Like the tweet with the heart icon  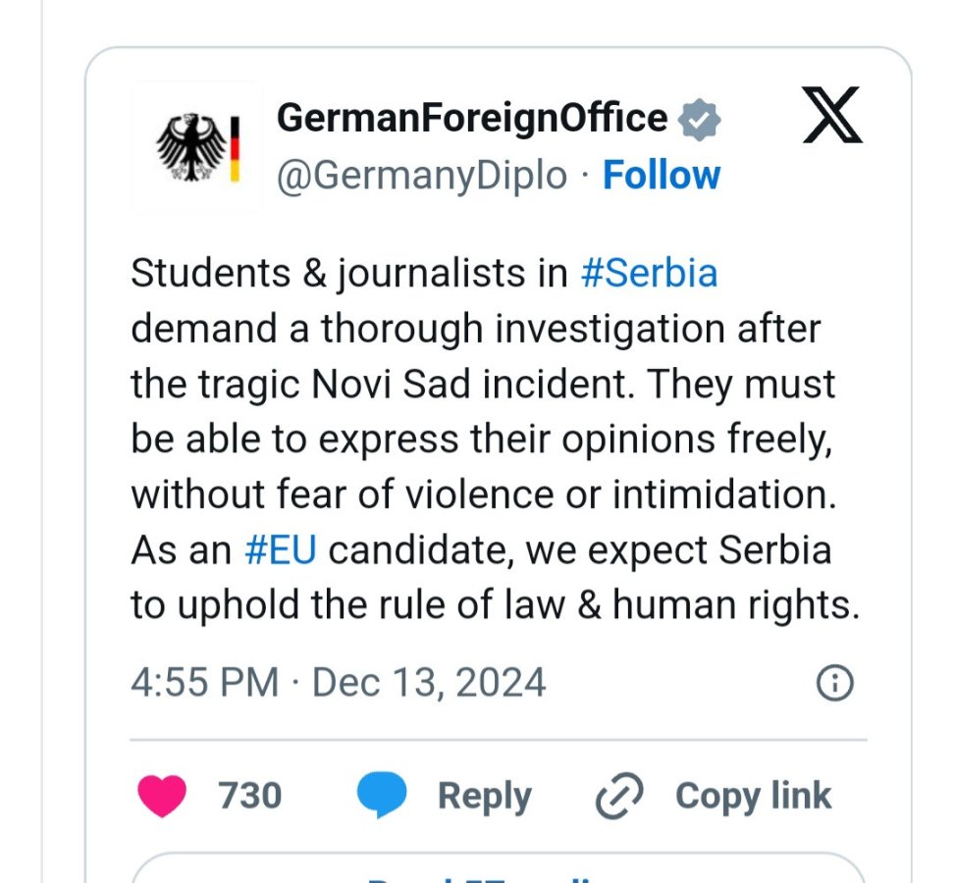(x=162, y=796)
